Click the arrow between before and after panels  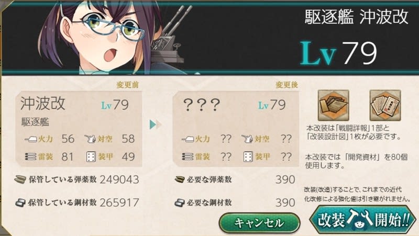(x=156, y=125)
